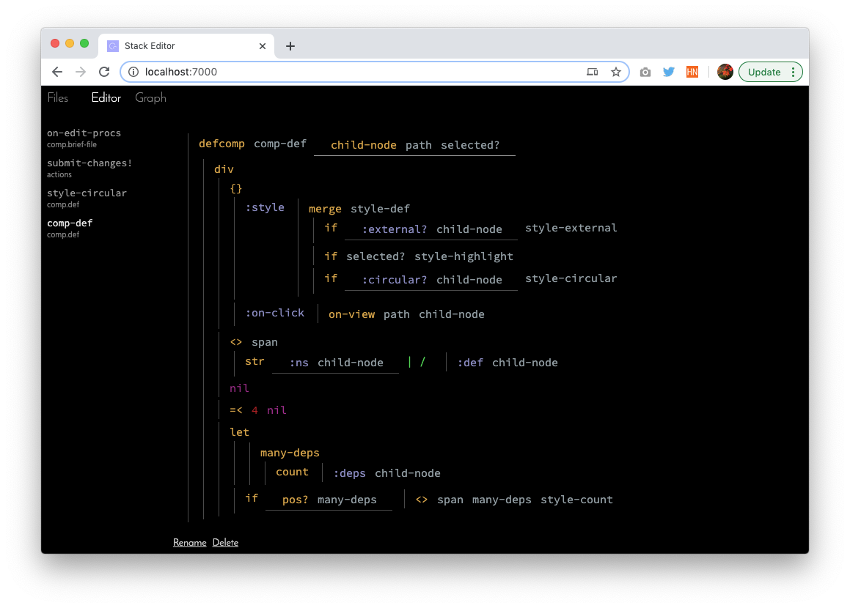Select the comp-def token after defcomp
The image size is (850, 608).
tap(280, 144)
